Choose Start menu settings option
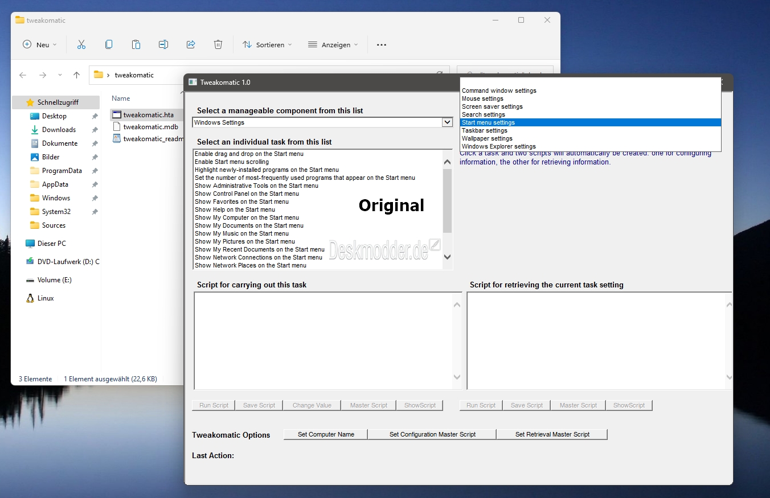 point(591,122)
